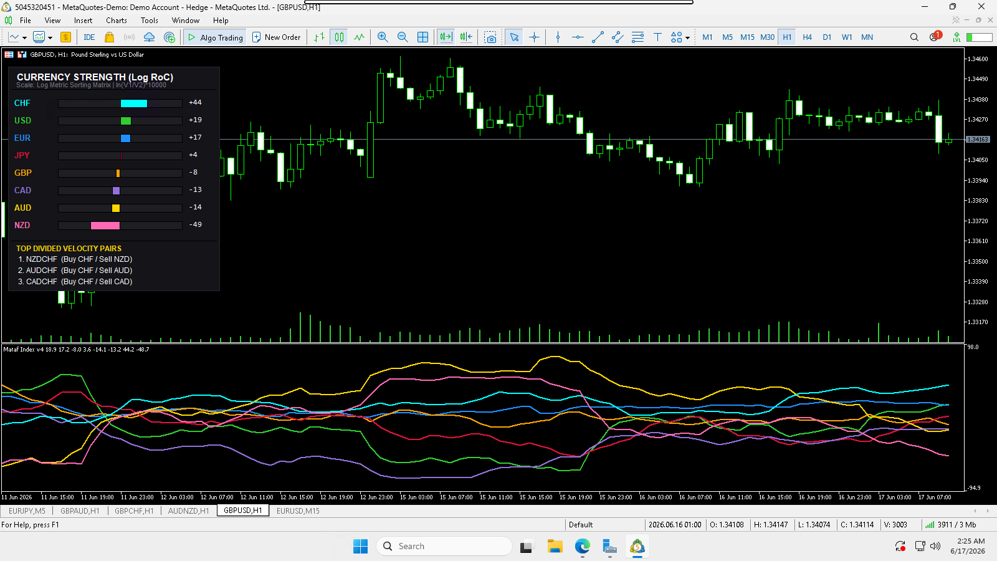Click the USD green strength bar
This screenshot has width=997, height=561.
126,121
